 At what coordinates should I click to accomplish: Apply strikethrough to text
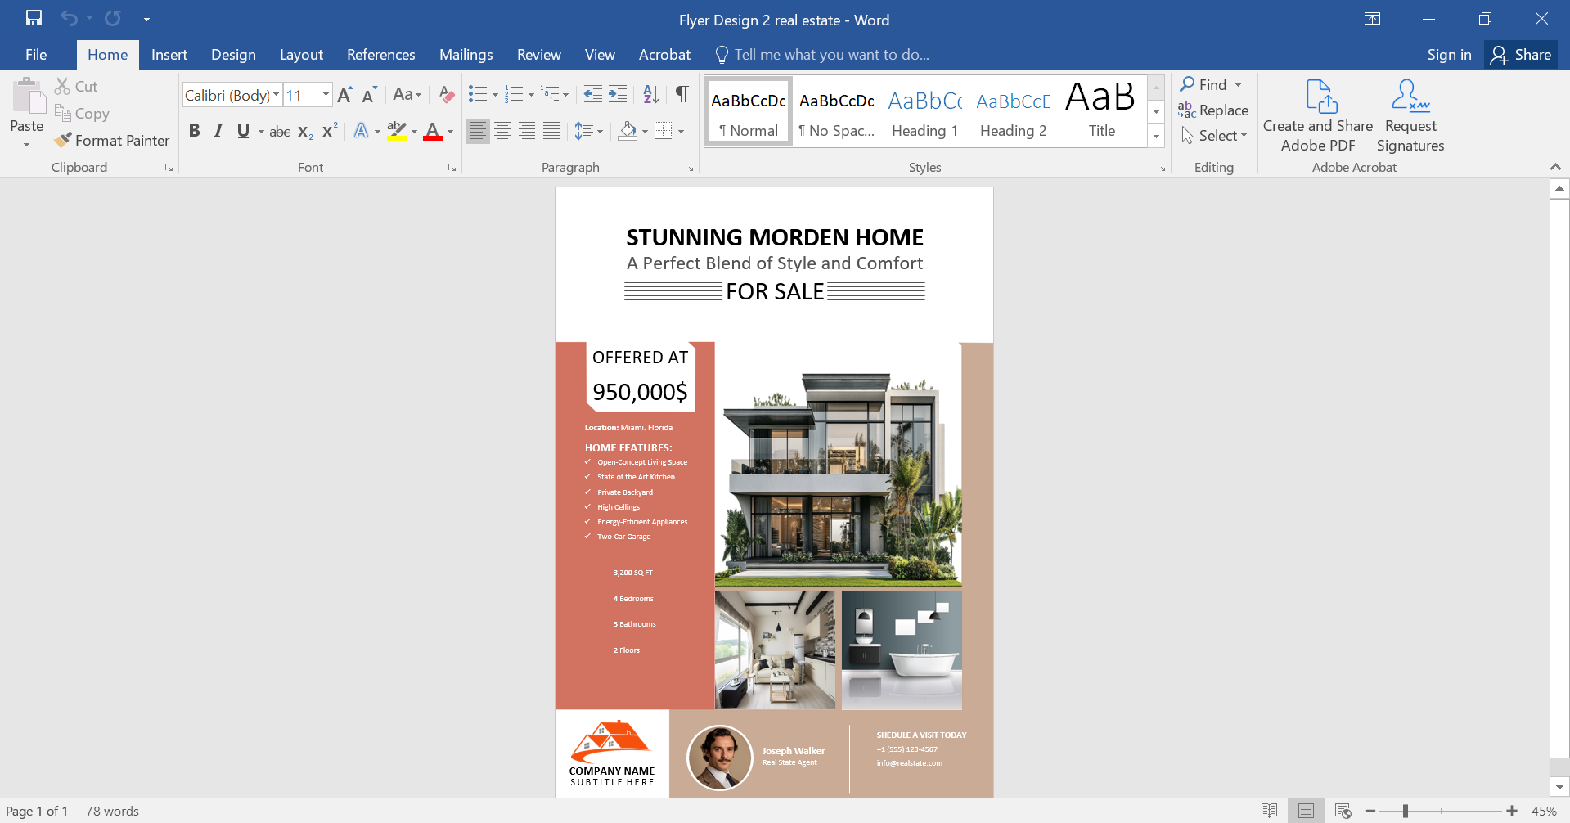279,131
